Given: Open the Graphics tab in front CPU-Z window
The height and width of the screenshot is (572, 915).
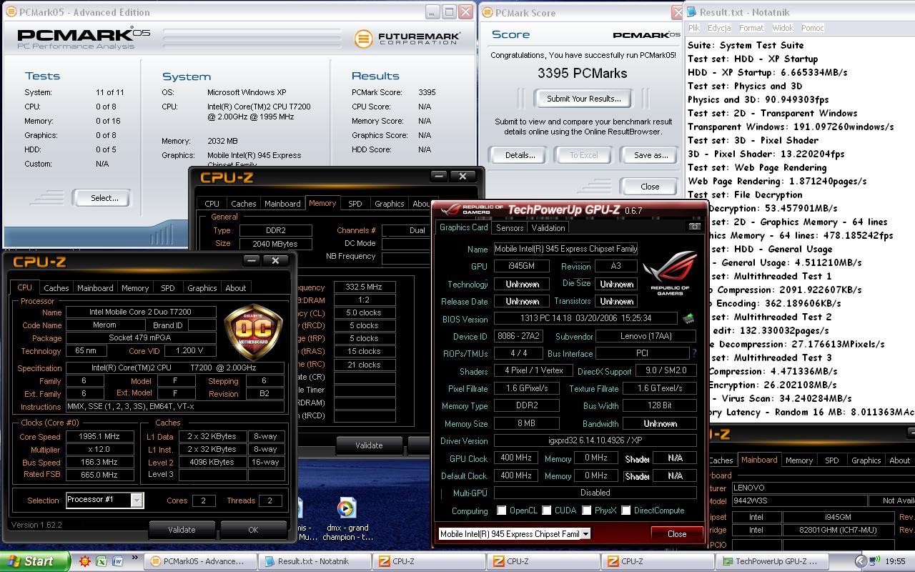Looking at the screenshot, I should [x=202, y=287].
